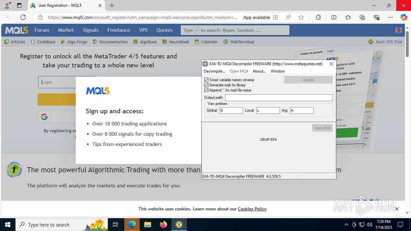Open the Forum section

click(x=42, y=30)
